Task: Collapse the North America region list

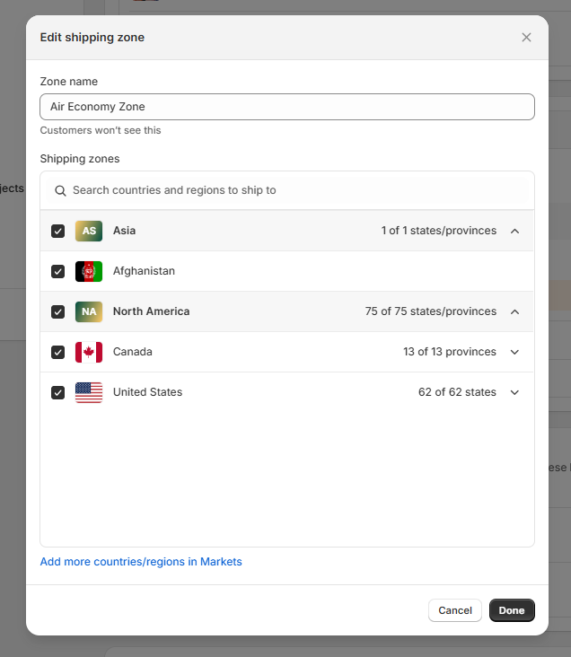Action: coord(514,311)
